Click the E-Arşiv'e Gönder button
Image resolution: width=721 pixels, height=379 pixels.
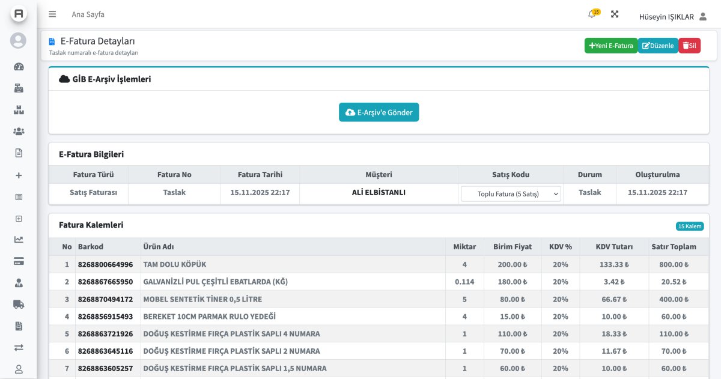coord(379,112)
